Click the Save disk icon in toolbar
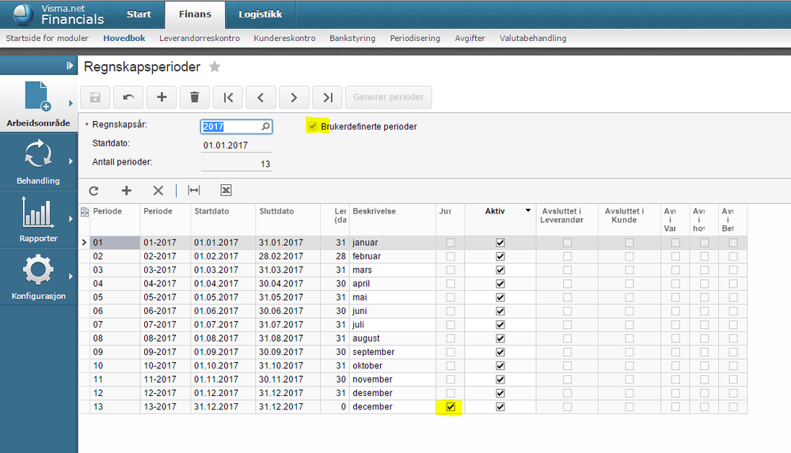The width and height of the screenshot is (791, 453). (x=95, y=97)
